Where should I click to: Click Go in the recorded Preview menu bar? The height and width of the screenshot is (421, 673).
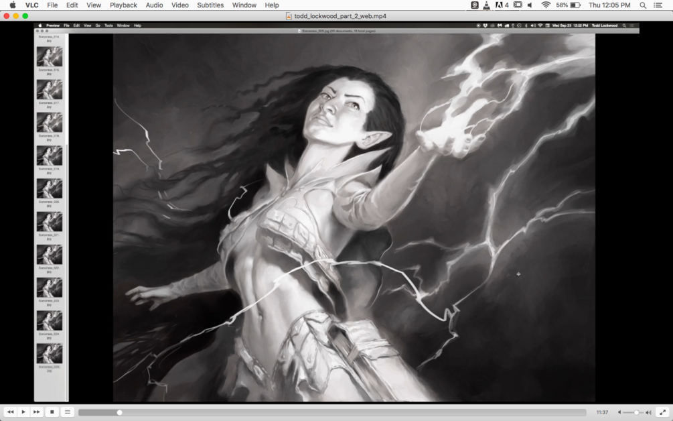98,25
